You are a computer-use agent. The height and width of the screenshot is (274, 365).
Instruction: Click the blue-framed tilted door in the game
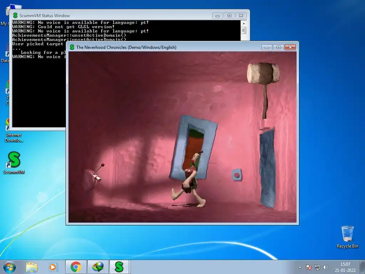coord(193,148)
